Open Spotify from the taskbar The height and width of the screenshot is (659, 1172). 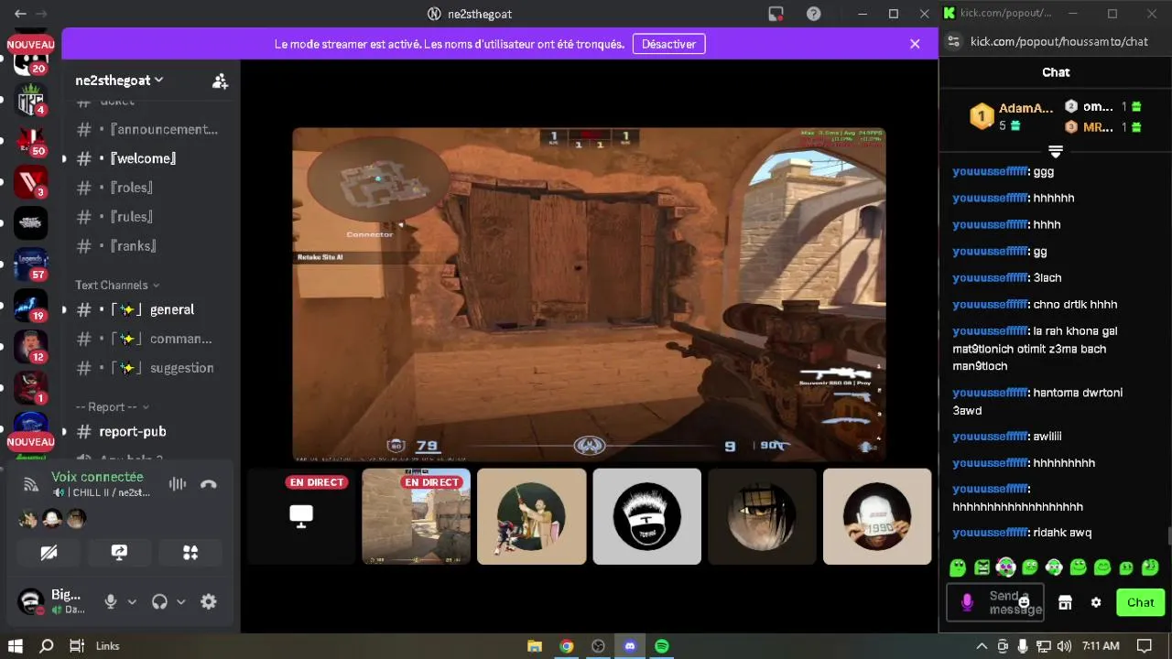tap(662, 646)
